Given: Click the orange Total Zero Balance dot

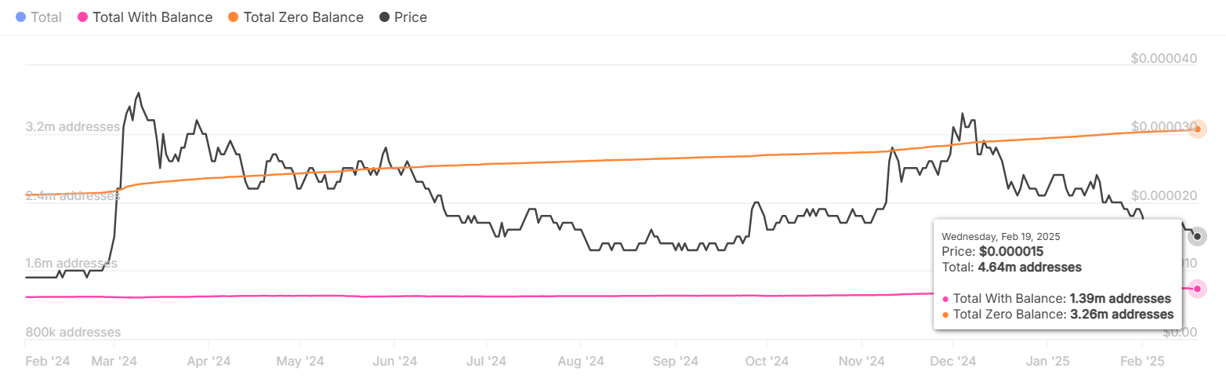Looking at the screenshot, I should point(234,17).
